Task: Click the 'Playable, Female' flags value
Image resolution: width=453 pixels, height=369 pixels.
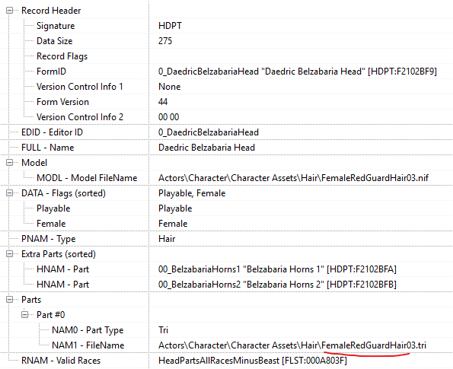Action: 192,193
